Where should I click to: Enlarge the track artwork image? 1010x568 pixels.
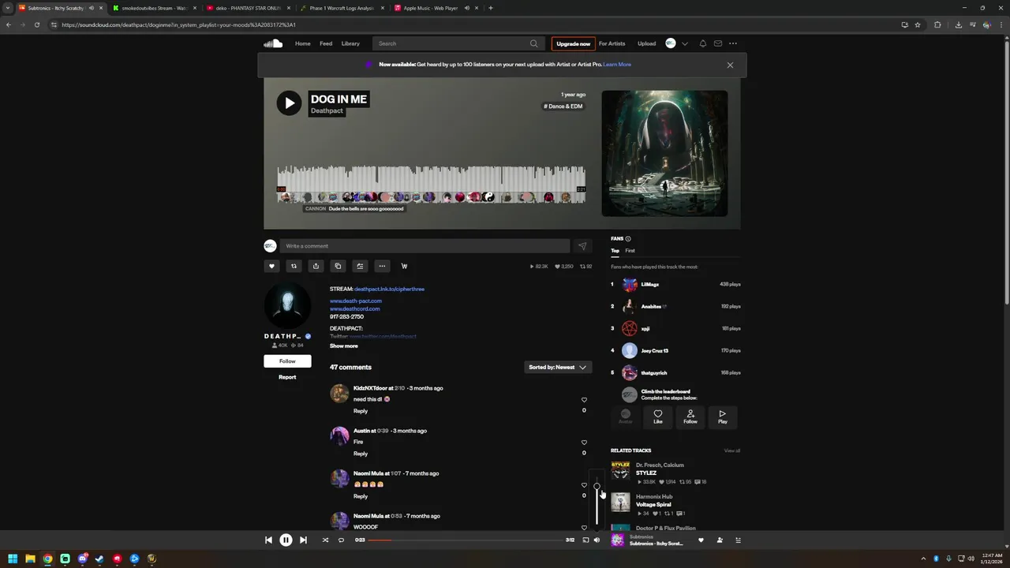point(664,153)
